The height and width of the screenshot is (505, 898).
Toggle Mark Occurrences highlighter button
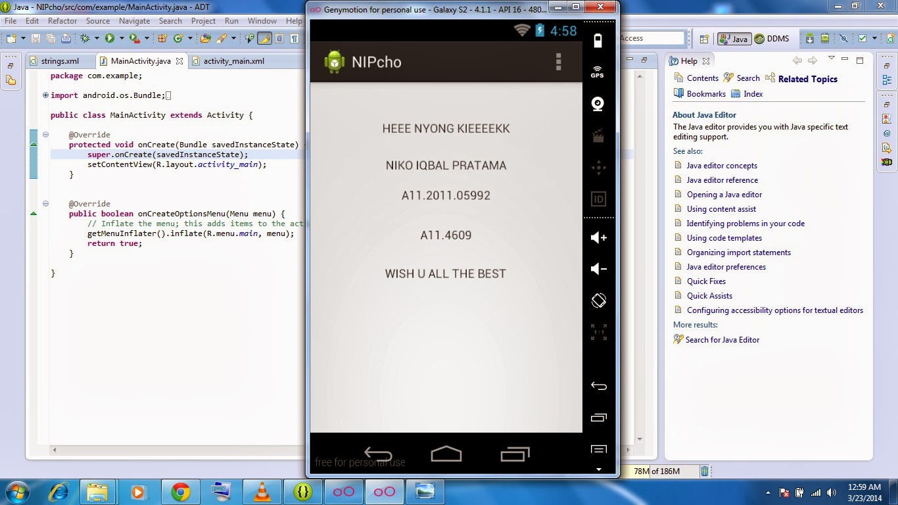pyautogui.click(x=264, y=38)
